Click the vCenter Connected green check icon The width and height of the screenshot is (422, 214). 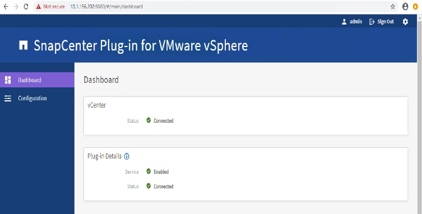click(149, 120)
